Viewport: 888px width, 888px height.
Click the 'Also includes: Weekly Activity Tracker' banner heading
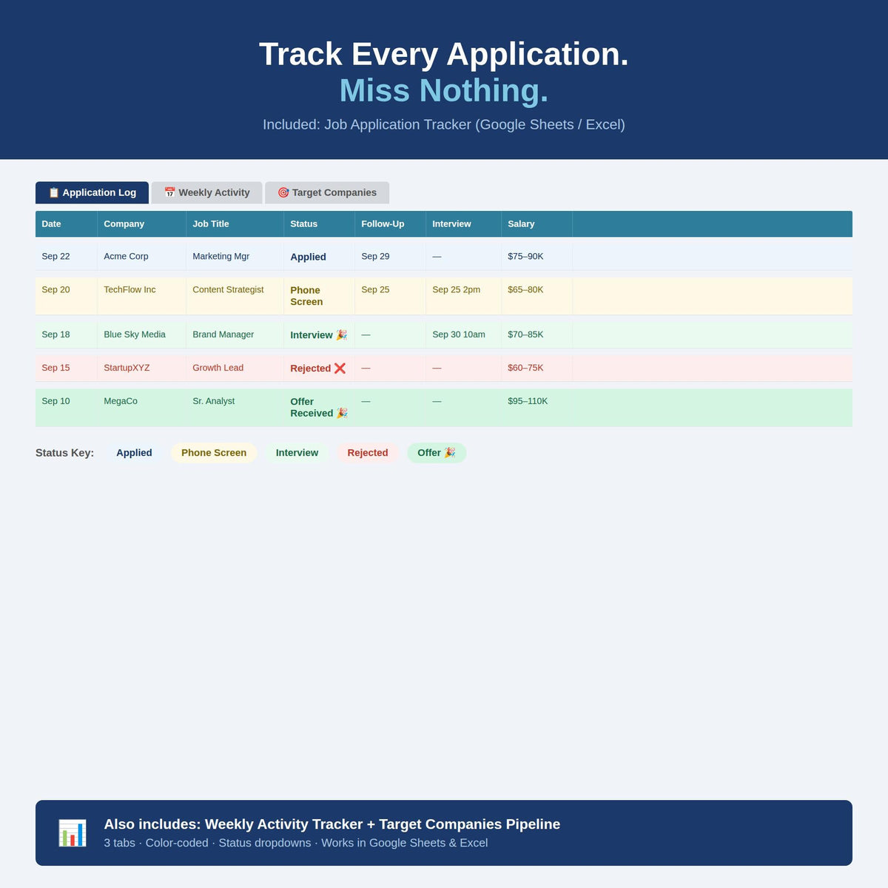click(332, 824)
